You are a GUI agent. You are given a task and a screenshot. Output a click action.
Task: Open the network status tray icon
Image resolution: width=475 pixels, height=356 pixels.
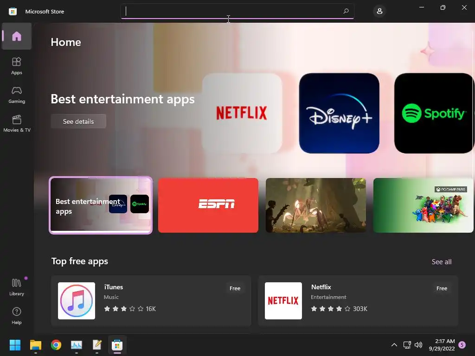(407, 345)
